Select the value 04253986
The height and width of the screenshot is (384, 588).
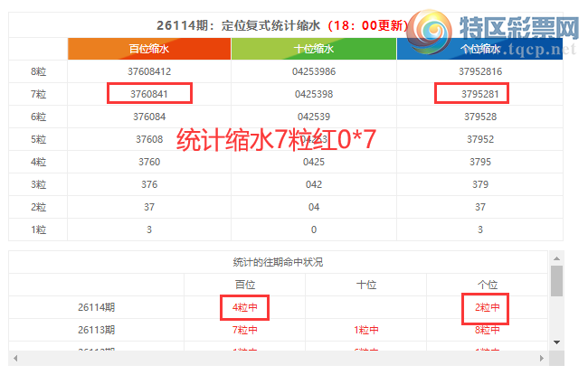point(314,71)
